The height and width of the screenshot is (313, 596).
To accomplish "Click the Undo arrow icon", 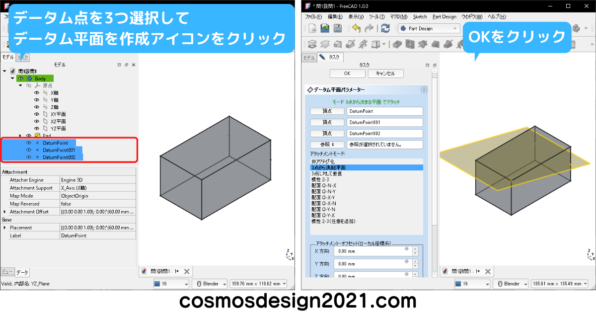I will (356, 28).
